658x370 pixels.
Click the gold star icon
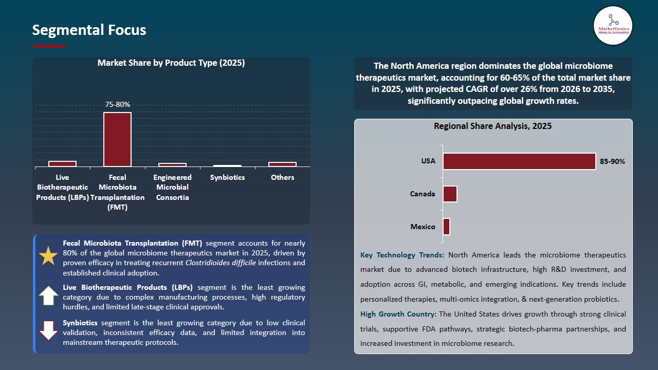coord(48,256)
